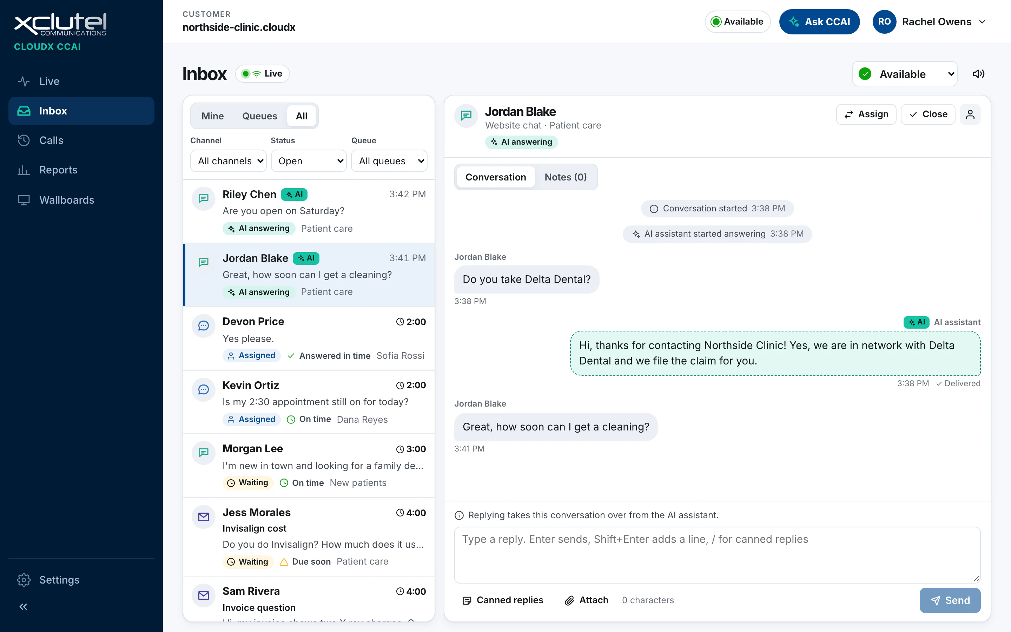The height and width of the screenshot is (632, 1011).
Task: Click the AI assistant reply message bubble
Action: (775, 353)
